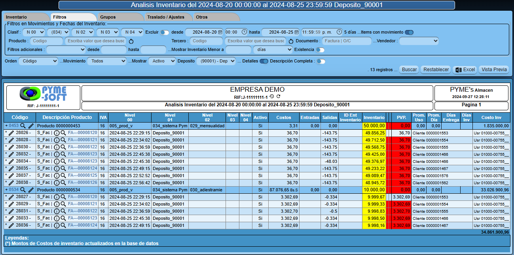Toggle the Excluir switch
This screenshot has width=514, height=255.
164,32
